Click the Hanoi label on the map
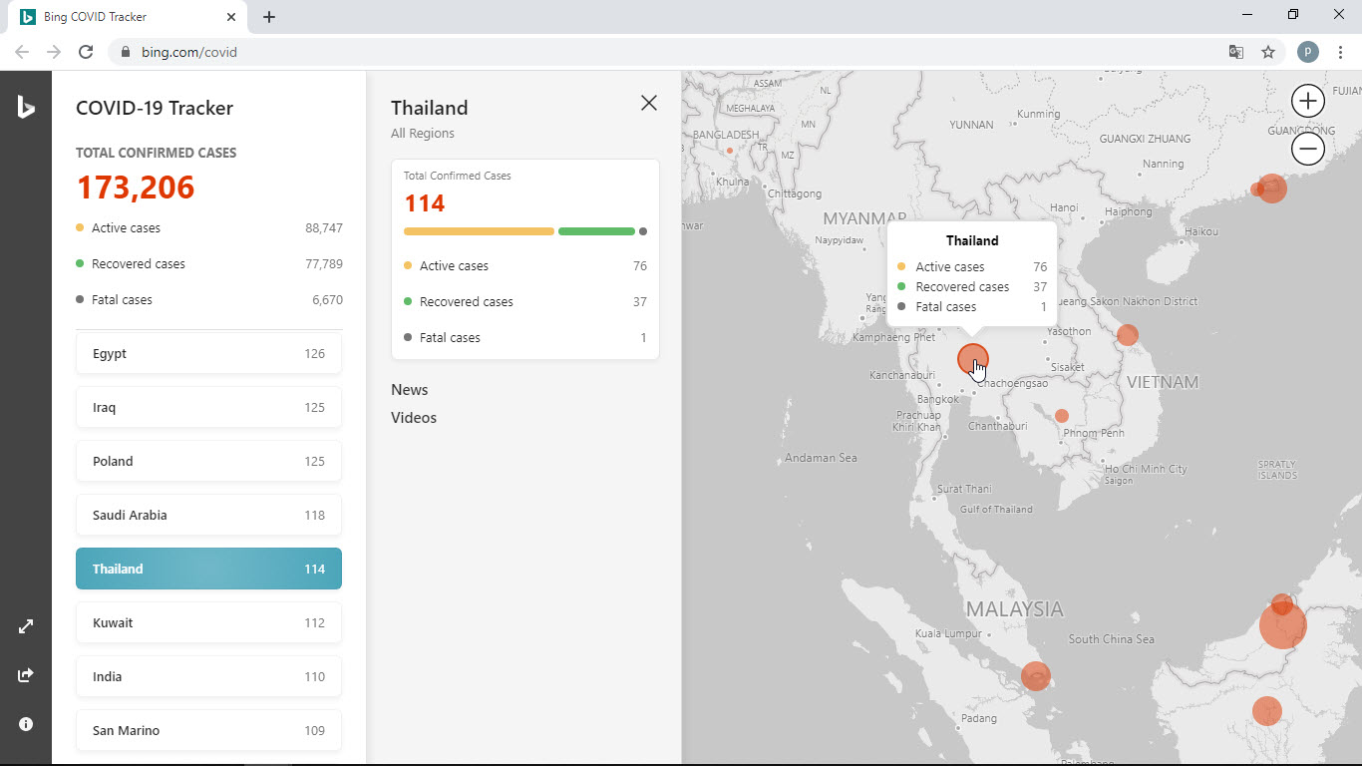The image size is (1362, 766). (1064, 208)
